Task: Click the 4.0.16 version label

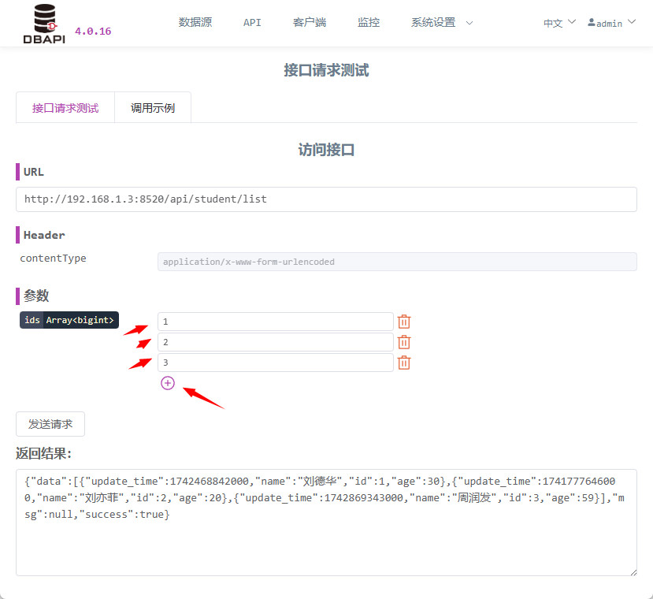Action: pyautogui.click(x=93, y=32)
